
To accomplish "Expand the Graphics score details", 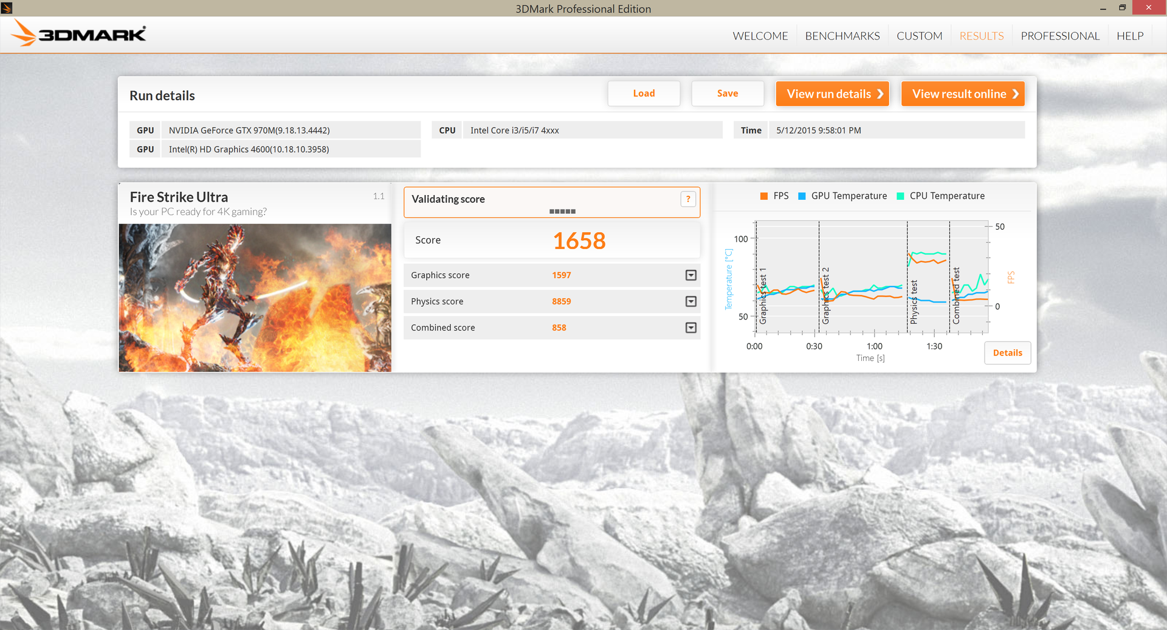I will pyautogui.click(x=690, y=275).
